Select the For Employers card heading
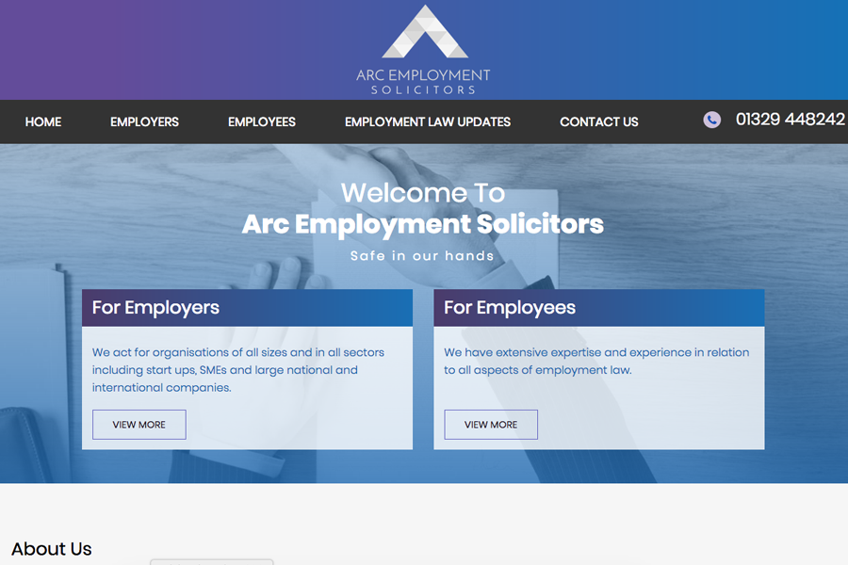The image size is (848, 565). [155, 308]
